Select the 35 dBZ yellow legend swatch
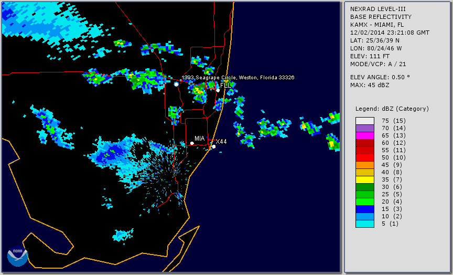 tap(365, 179)
